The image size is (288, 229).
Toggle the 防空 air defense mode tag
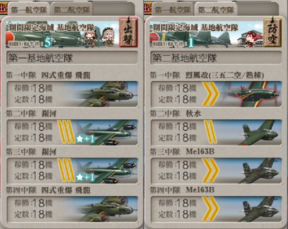[x=272, y=32]
